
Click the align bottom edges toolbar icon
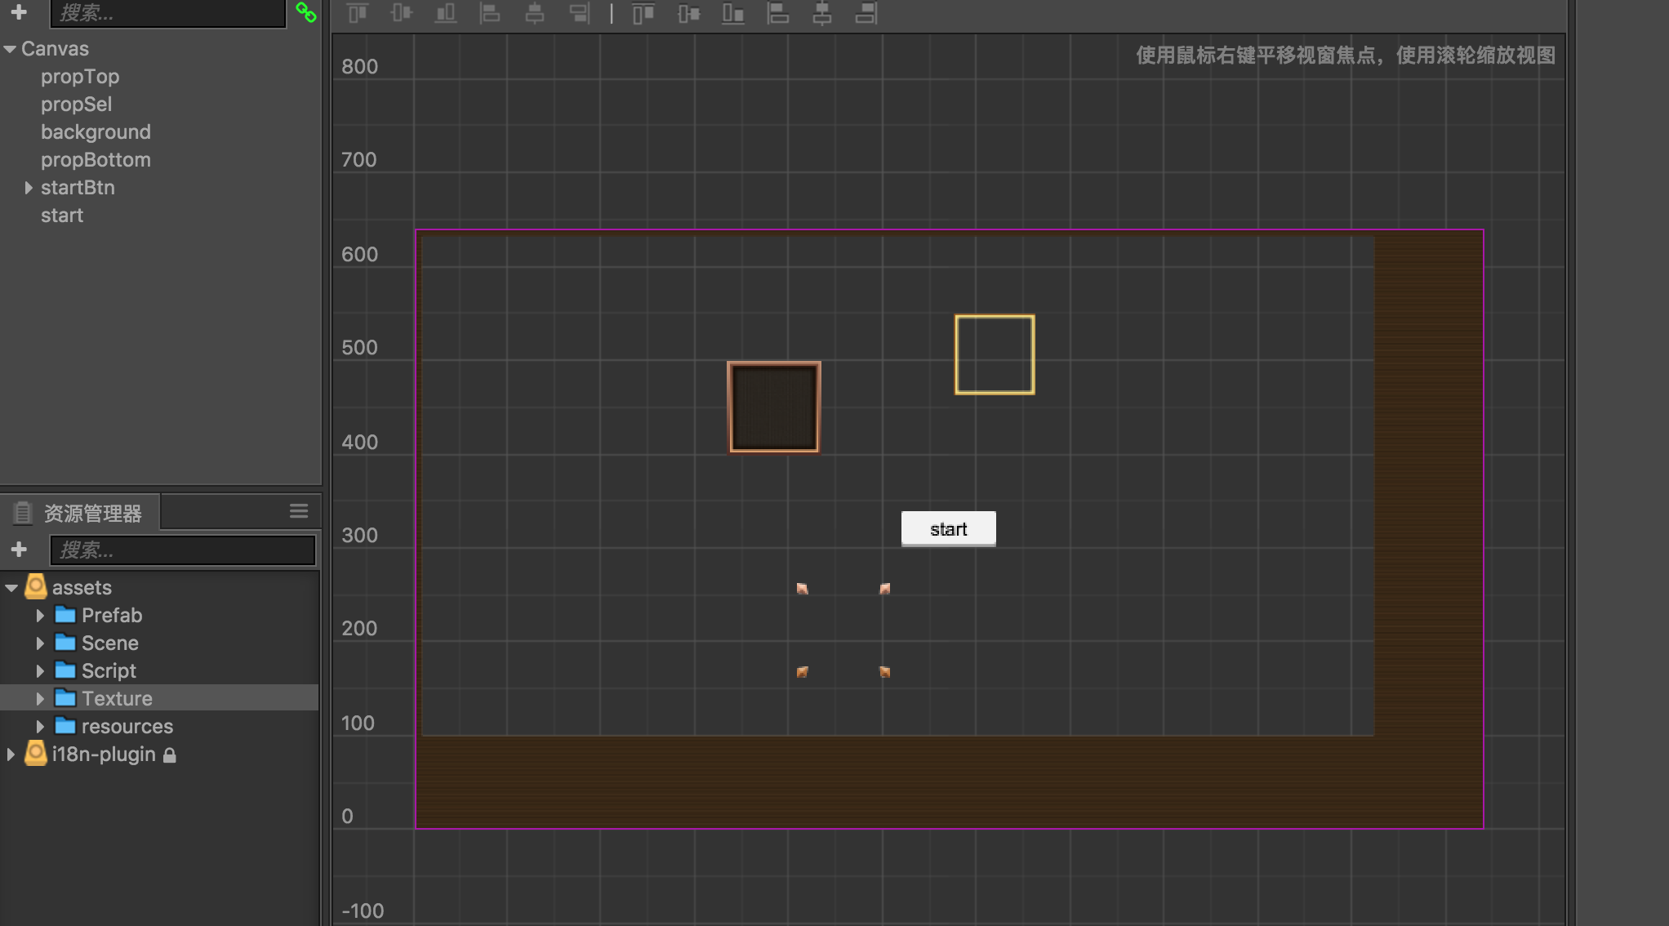446,13
